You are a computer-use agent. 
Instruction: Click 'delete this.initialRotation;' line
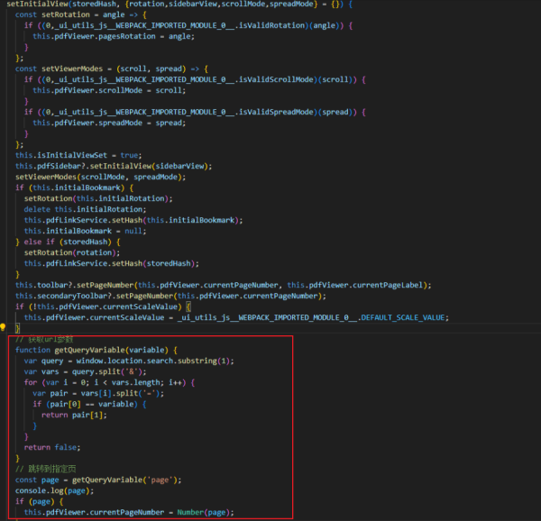[x=85, y=209]
